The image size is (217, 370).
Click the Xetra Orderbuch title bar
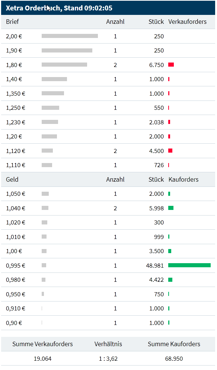point(108,8)
